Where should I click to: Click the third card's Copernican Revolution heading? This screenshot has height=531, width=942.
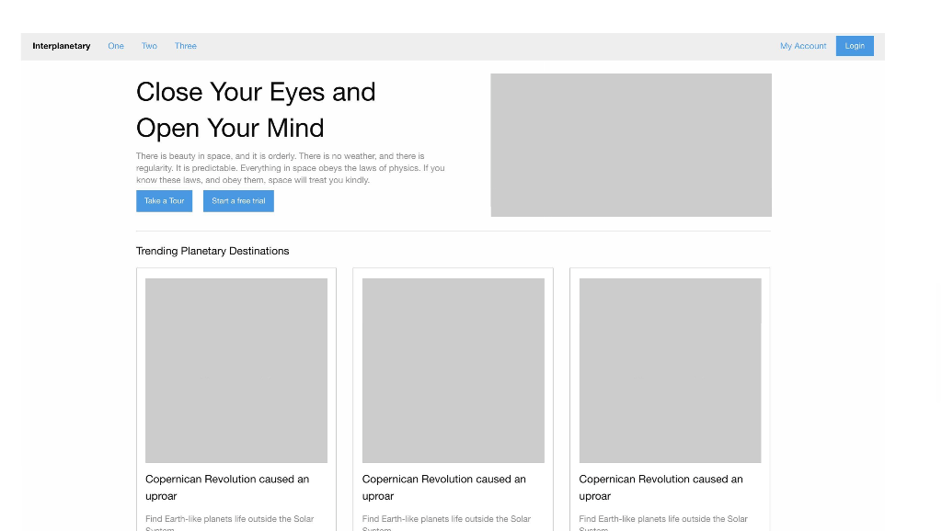(x=661, y=487)
